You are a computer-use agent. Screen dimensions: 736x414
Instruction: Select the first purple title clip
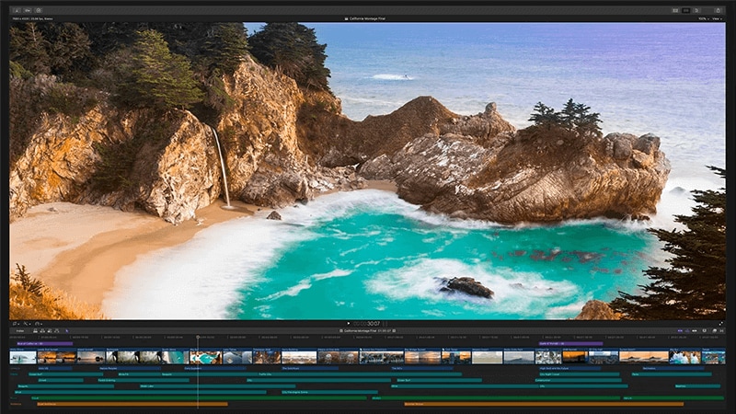point(44,343)
